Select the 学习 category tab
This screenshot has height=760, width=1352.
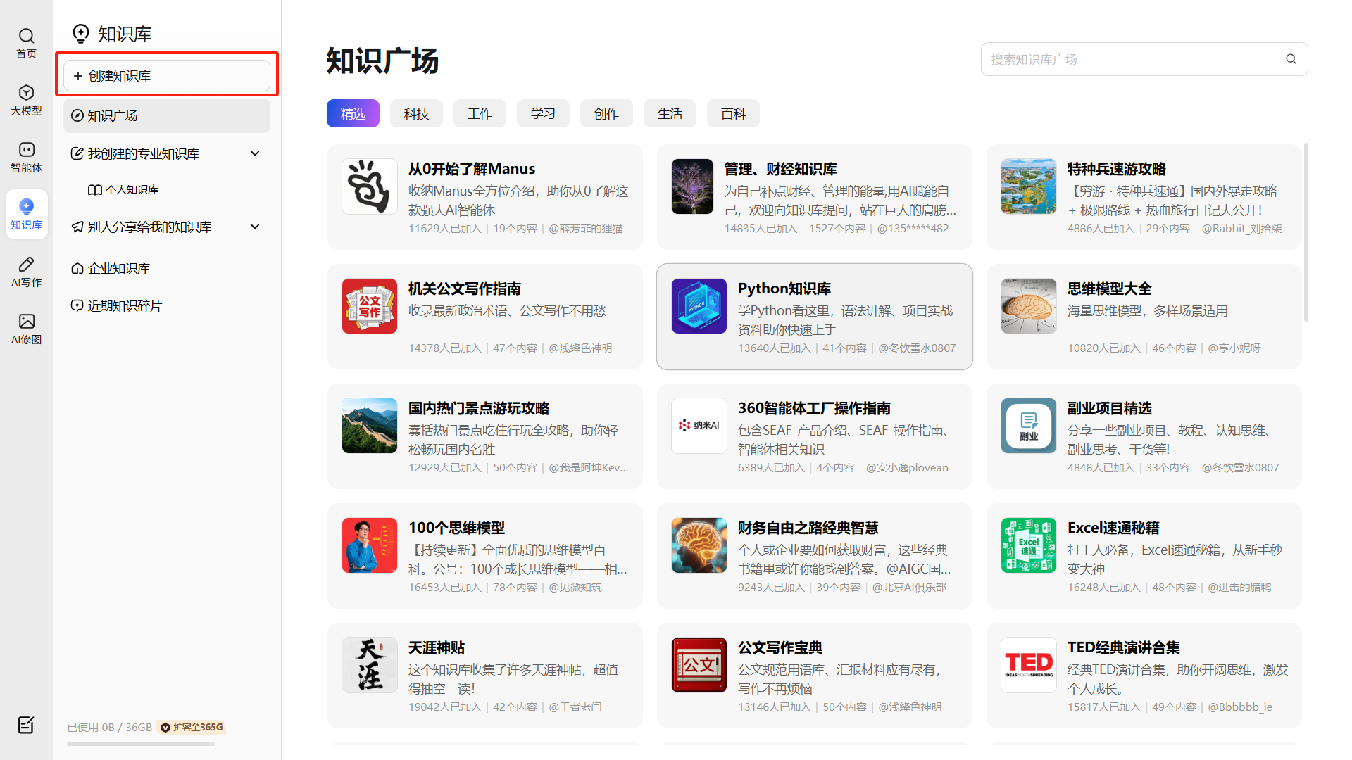point(543,114)
